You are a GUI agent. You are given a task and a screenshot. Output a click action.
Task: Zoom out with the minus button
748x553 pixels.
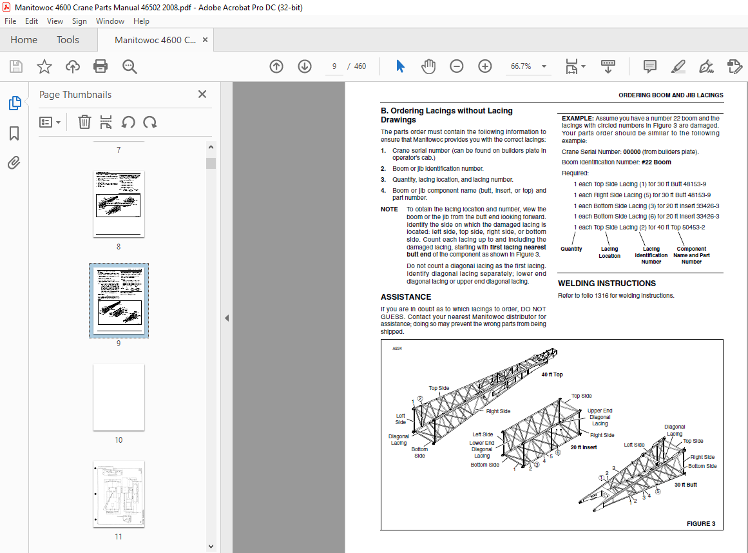pyautogui.click(x=457, y=66)
